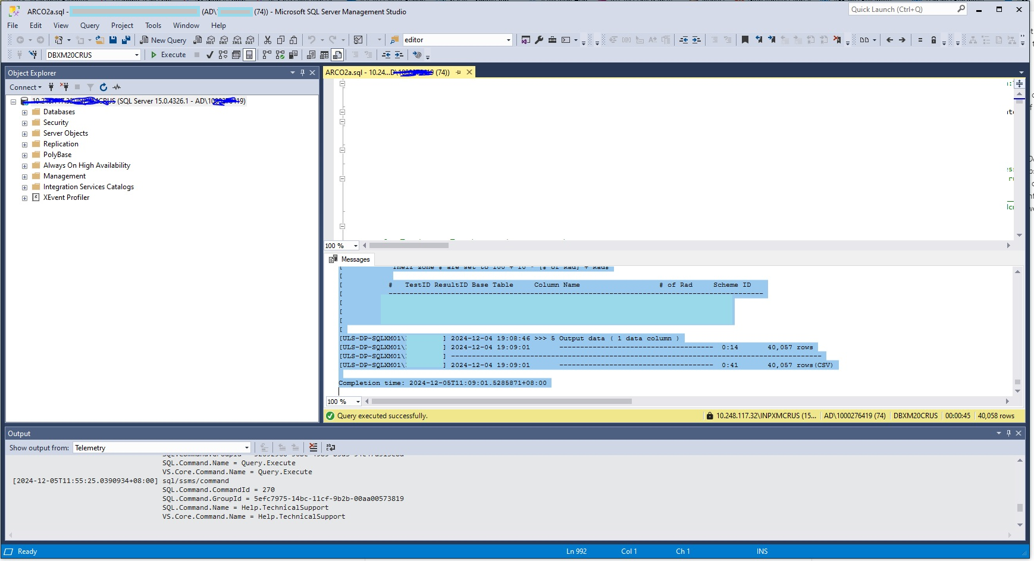Toggle Include Client Statistics
Viewport: 1034px width, 561px height.
click(293, 55)
